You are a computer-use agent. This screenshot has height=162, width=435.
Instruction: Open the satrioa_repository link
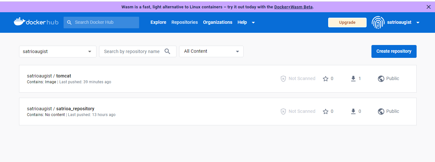[75, 109]
